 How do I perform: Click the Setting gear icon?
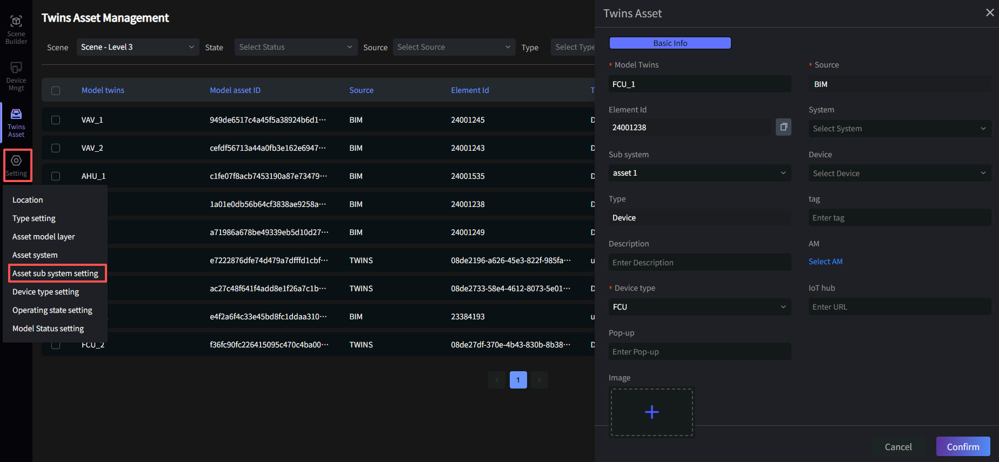click(x=16, y=161)
